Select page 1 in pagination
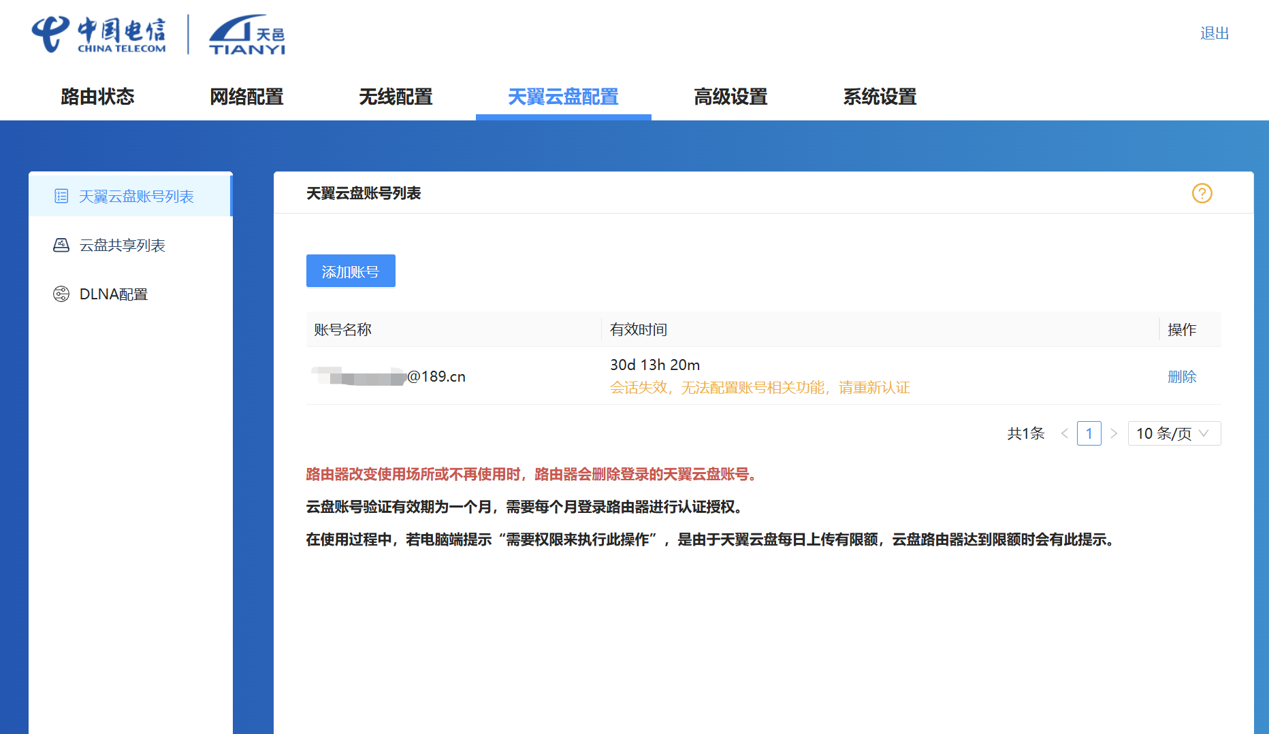The image size is (1269, 734). coord(1089,433)
